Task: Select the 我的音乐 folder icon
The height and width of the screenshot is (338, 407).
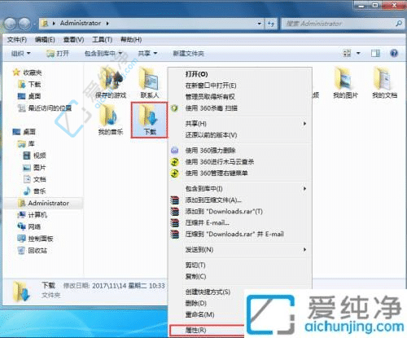Action: [x=111, y=120]
